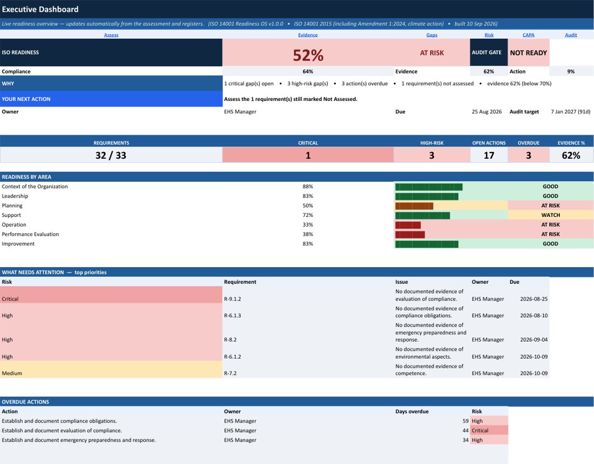
Task: Select the Overdue count cell
Action: [529, 155]
